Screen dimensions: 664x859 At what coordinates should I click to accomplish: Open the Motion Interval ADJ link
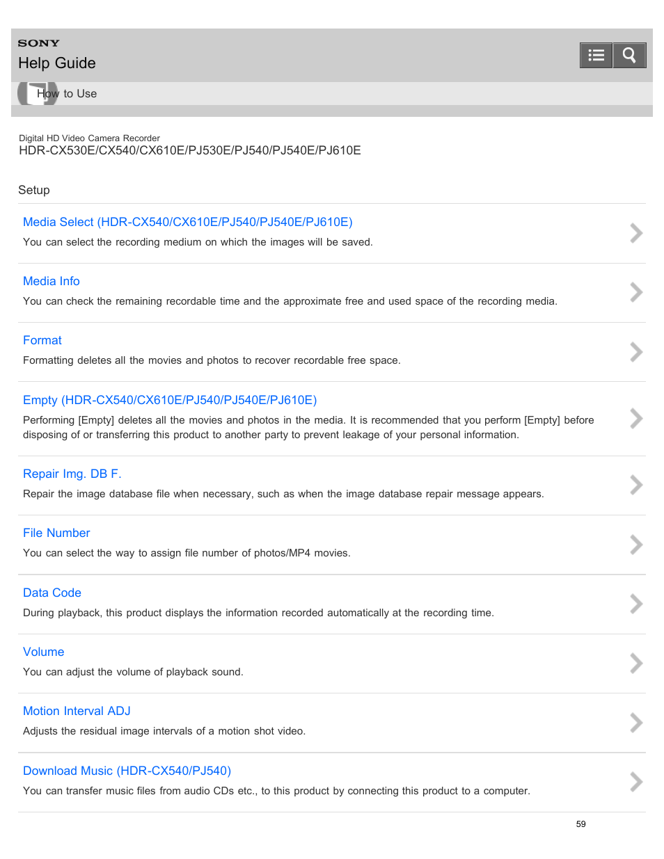click(x=77, y=711)
